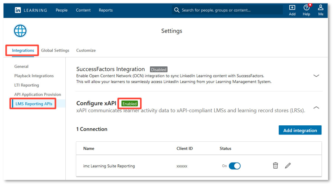Click the search magnifier icon

pyautogui.click(x=176, y=10)
